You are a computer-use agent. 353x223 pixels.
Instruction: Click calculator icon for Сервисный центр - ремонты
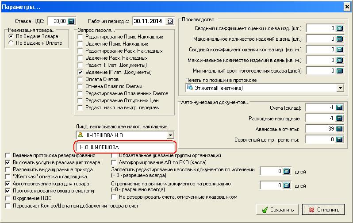click(339, 139)
